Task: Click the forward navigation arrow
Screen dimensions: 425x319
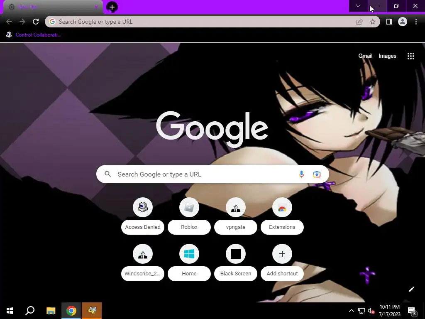Action: (22, 22)
